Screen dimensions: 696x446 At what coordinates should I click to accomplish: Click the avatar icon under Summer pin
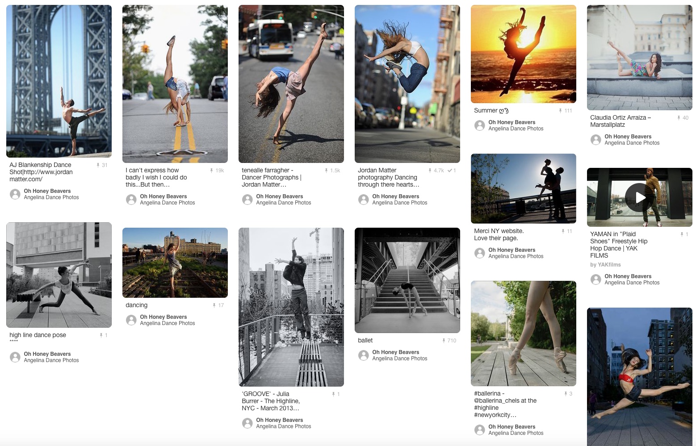tap(480, 125)
